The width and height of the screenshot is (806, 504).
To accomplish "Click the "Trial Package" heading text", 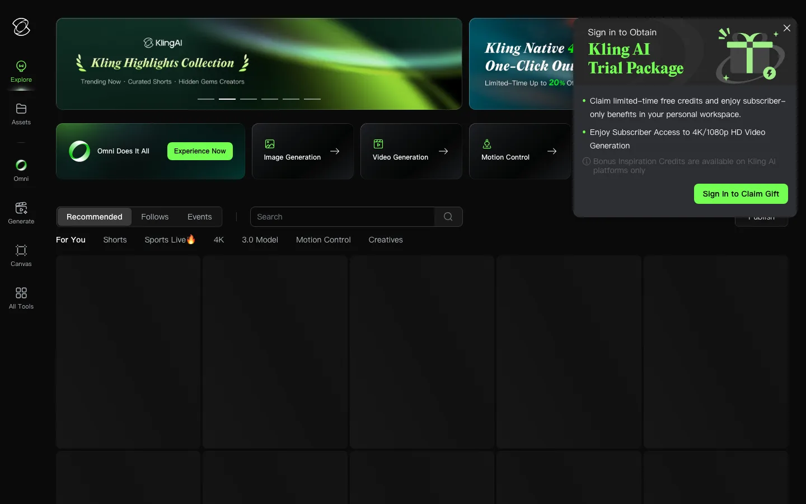I will pyautogui.click(x=636, y=68).
